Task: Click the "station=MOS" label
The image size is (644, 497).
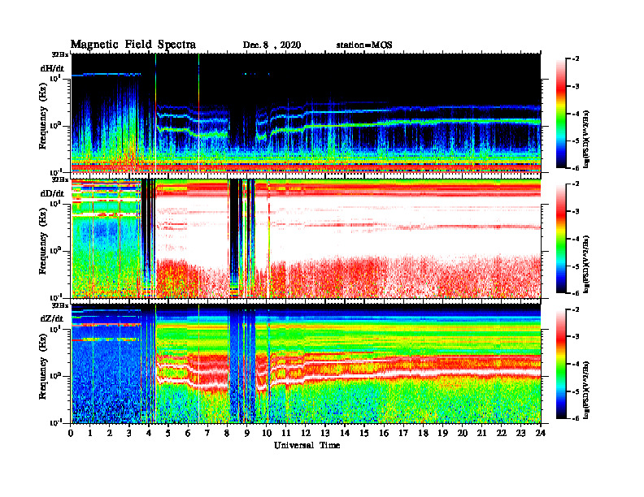Action: point(364,45)
